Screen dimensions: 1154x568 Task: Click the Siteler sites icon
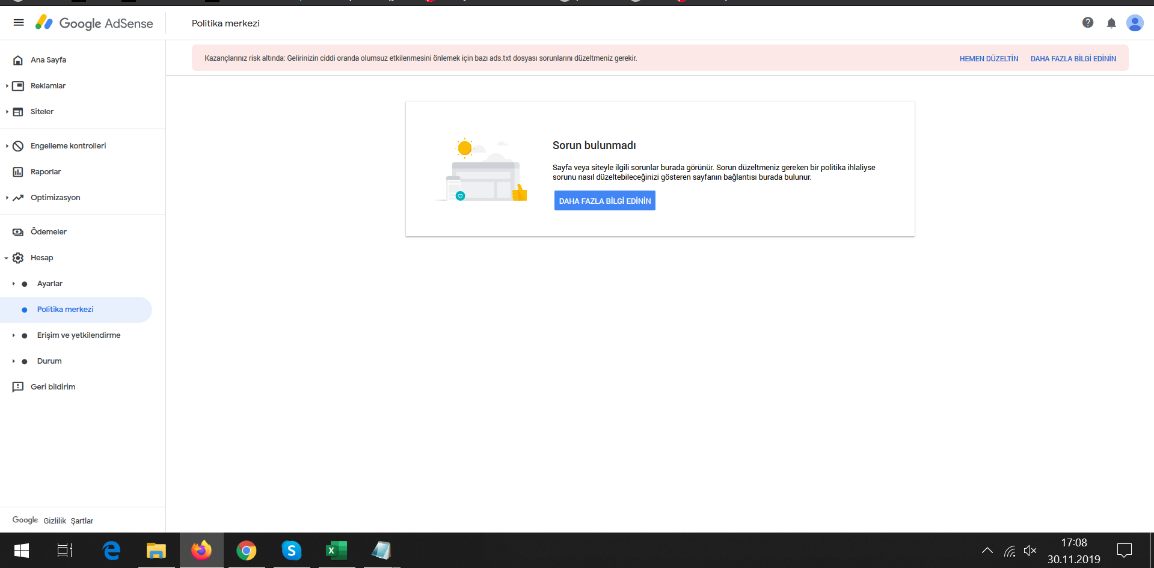coord(18,112)
